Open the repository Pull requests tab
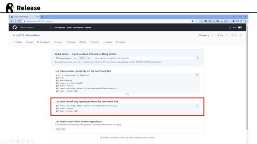 [43, 42]
